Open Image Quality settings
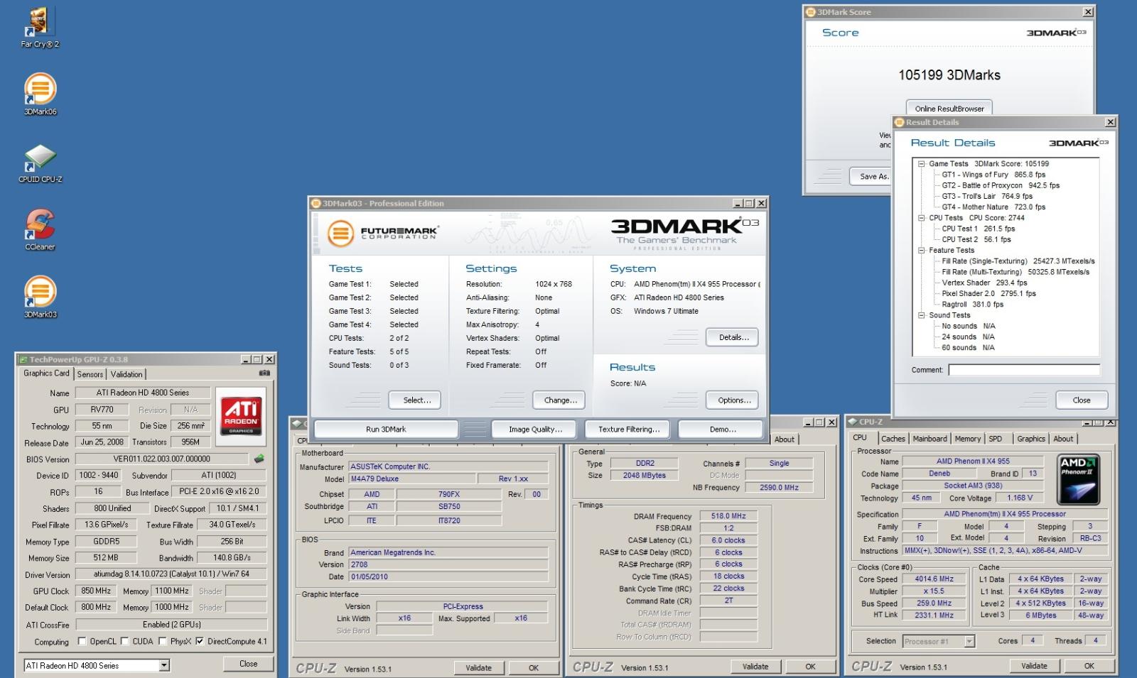This screenshot has height=678, width=1137. point(535,429)
